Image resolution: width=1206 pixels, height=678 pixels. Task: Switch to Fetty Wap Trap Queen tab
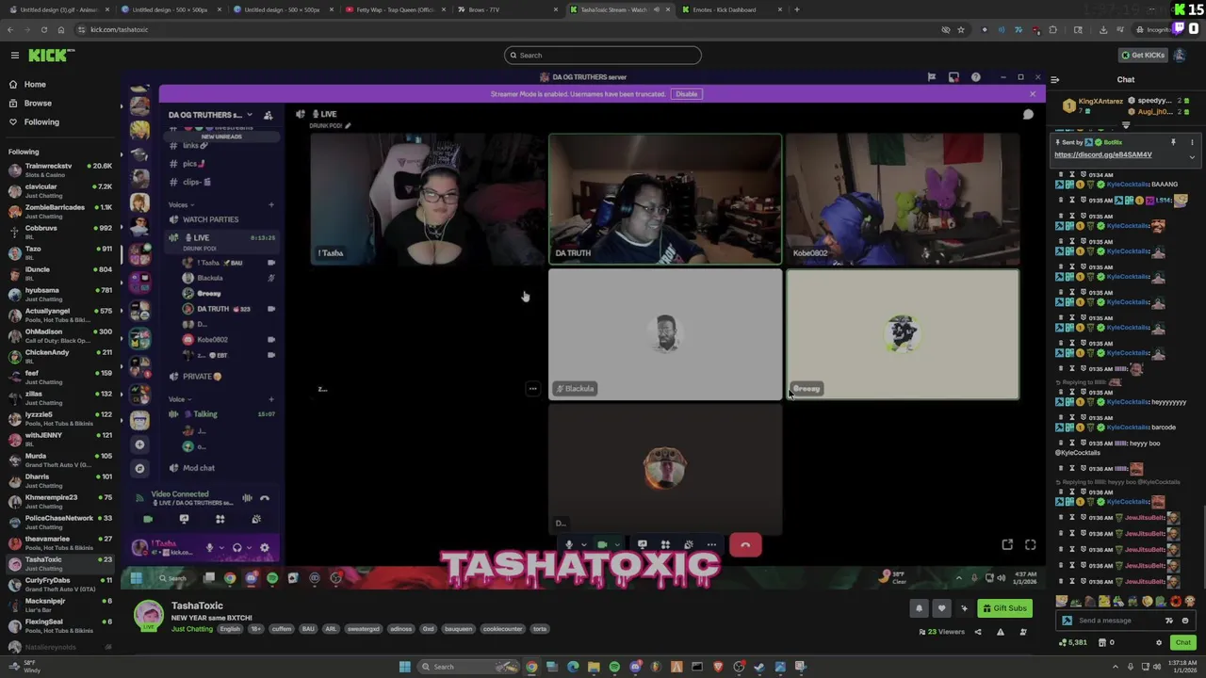click(394, 9)
